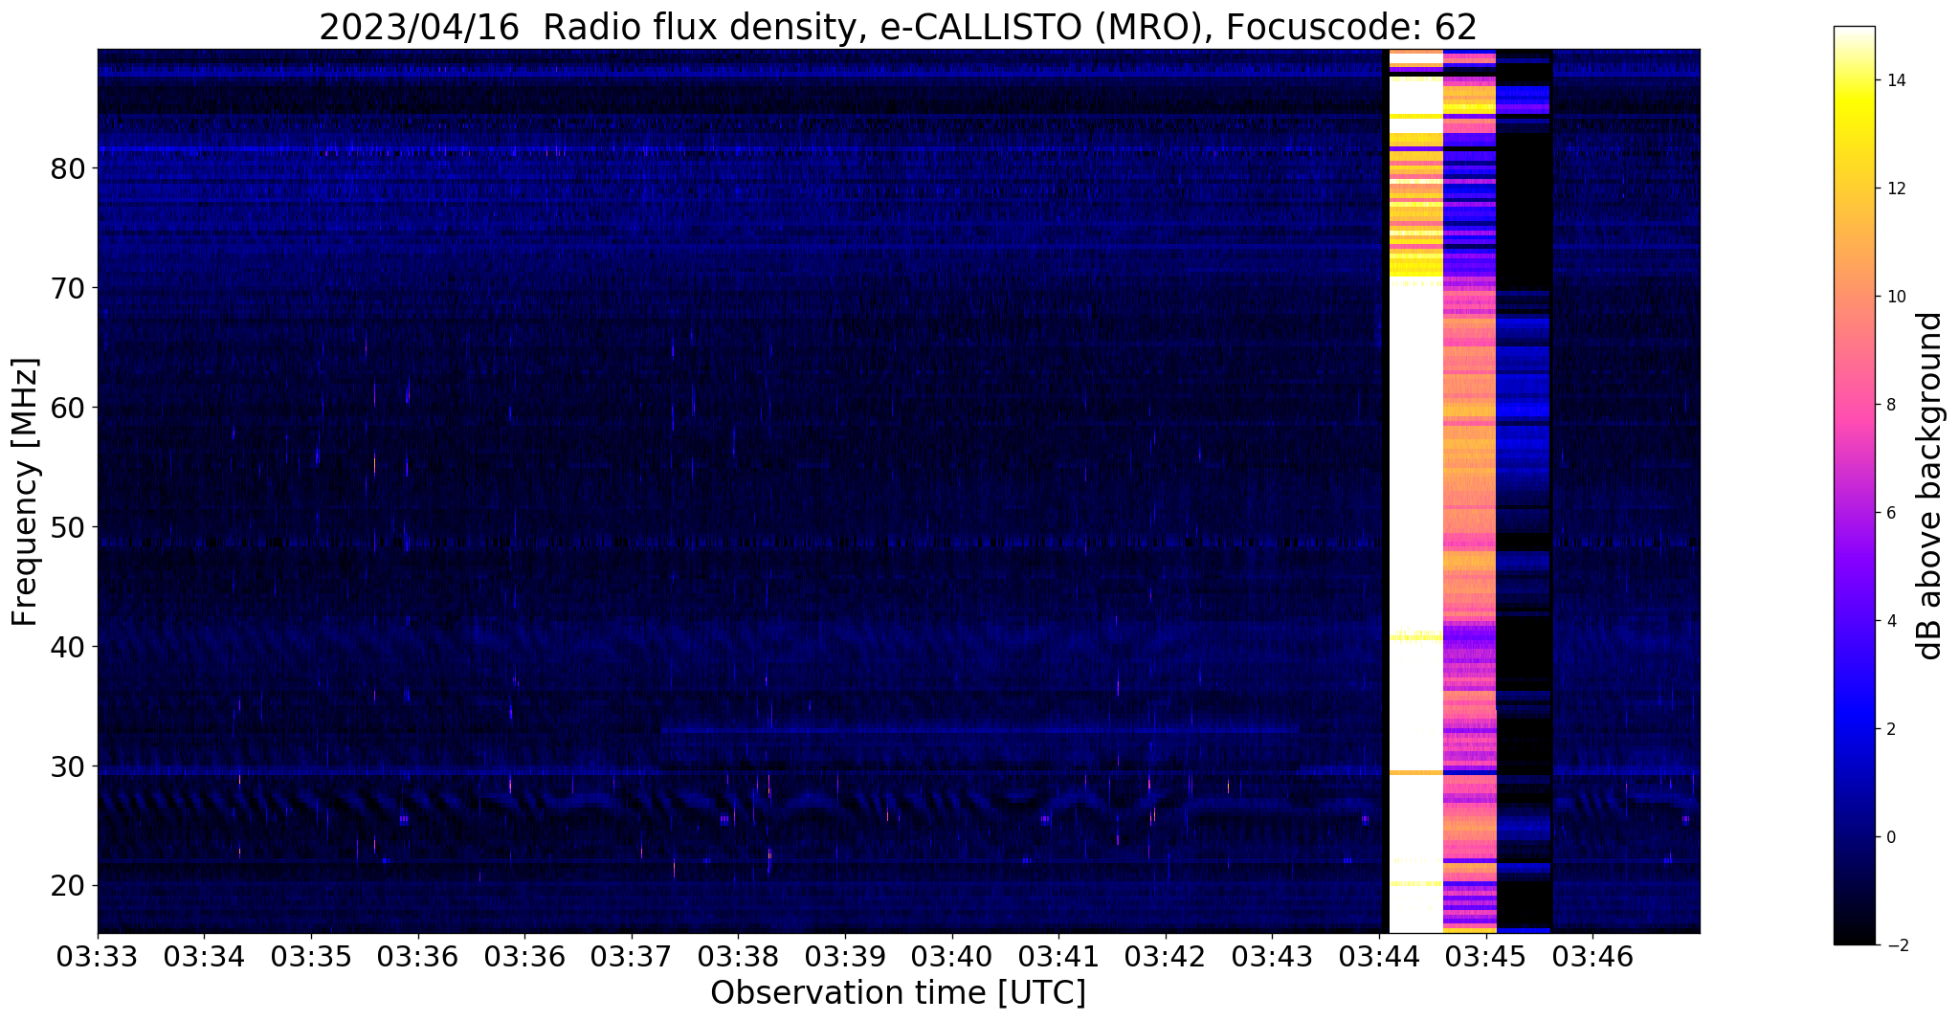
Task: Click the 03:46 time tick label
Action: coord(1592,956)
